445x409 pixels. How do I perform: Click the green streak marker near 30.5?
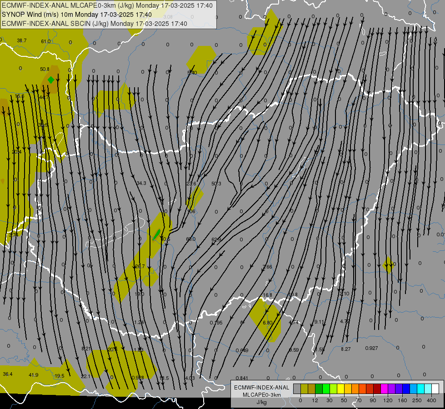[156, 235]
